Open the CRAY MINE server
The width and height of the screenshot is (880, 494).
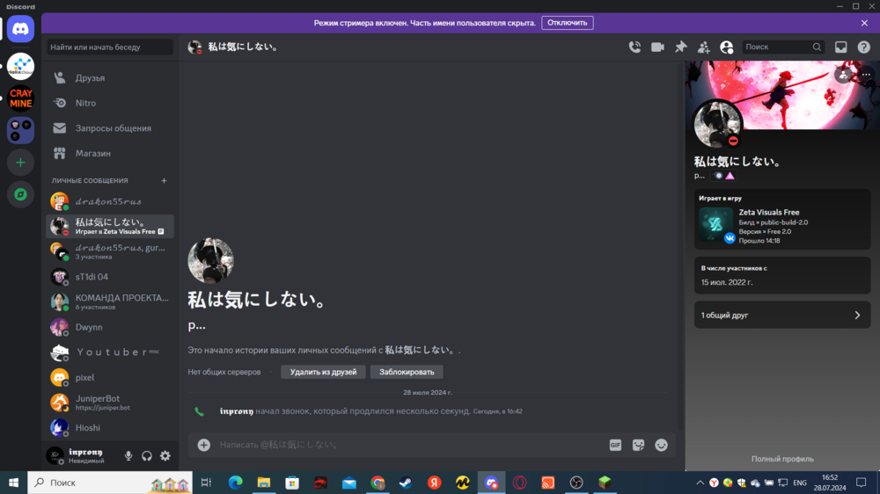[x=21, y=98]
